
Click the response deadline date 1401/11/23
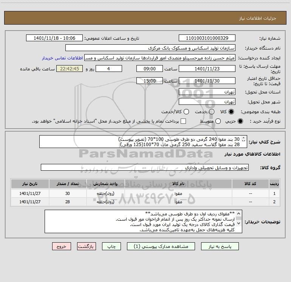[x=207, y=69]
